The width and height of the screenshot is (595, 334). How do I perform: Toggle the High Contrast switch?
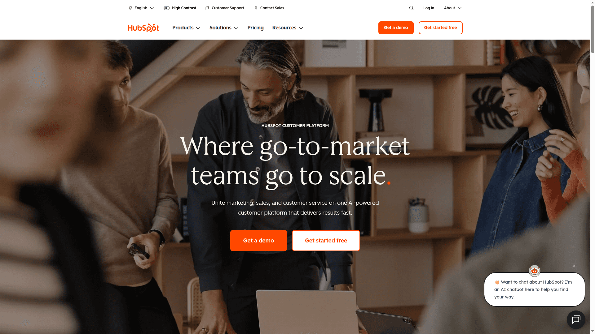167,8
